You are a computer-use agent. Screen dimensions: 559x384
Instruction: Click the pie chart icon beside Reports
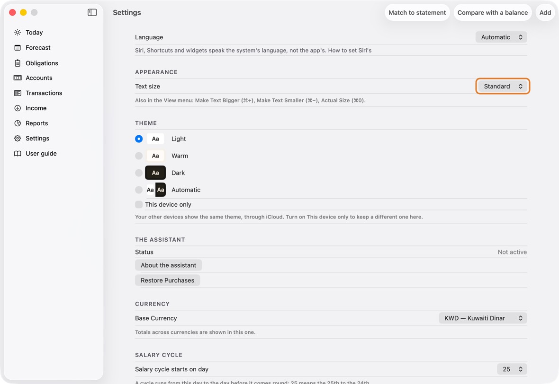[18, 123]
